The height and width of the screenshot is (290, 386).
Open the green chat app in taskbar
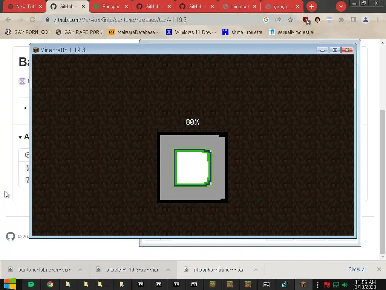(31, 284)
